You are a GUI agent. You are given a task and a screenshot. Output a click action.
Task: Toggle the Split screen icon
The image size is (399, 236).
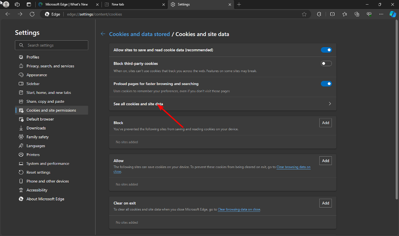coord(332,14)
